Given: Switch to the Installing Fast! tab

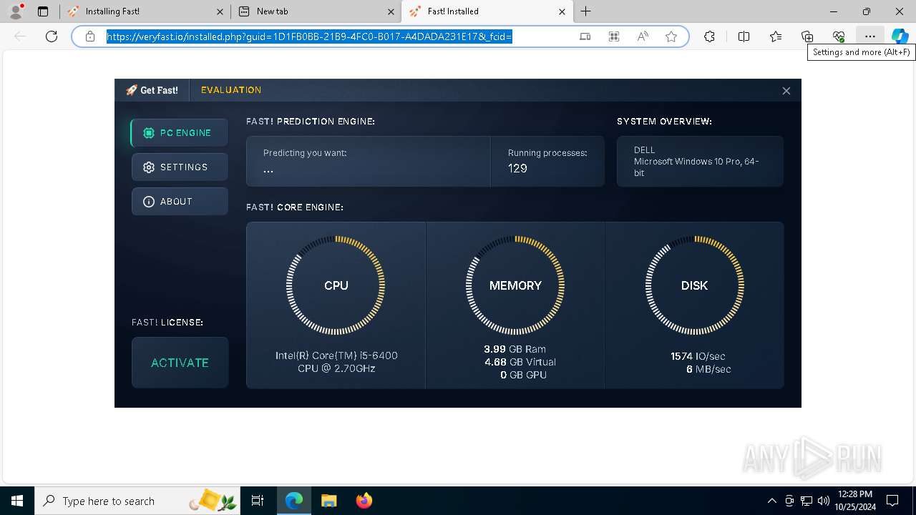Looking at the screenshot, I should (x=146, y=11).
